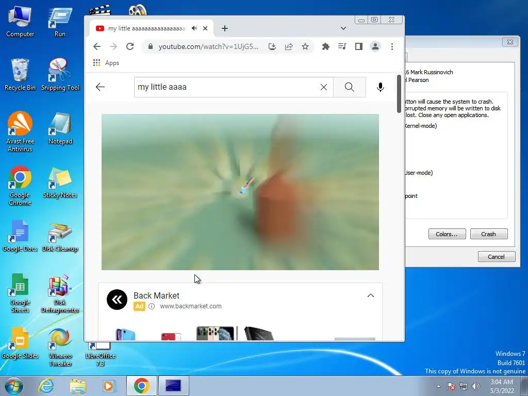
Task: Open a new tab with plus button
Action: (225, 28)
